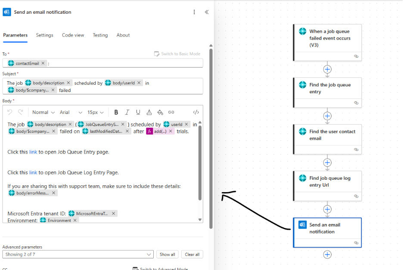Open the flow's vertical ellipsis options menu
The image size is (403, 270).
click(194, 12)
